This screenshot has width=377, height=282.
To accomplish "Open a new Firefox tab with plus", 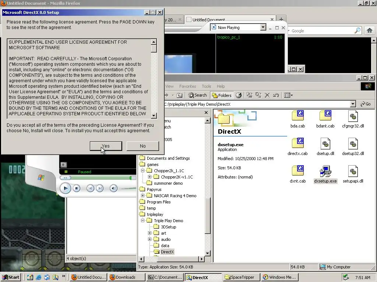I will point(281,19).
